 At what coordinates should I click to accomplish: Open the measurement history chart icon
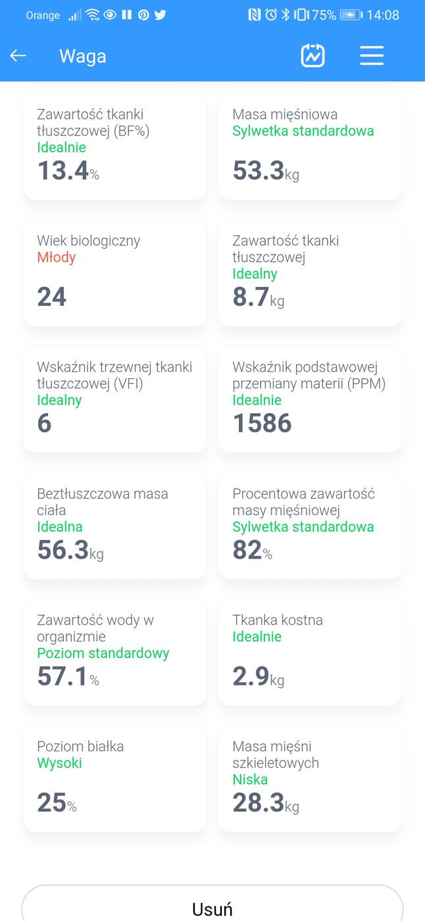tap(312, 55)
